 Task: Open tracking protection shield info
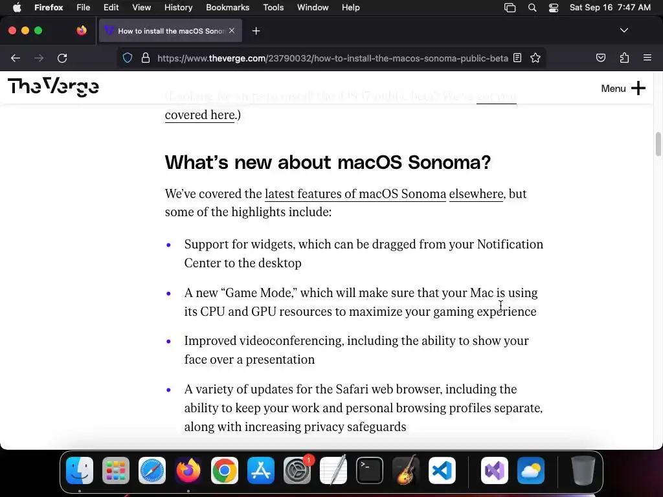(128, 58)
